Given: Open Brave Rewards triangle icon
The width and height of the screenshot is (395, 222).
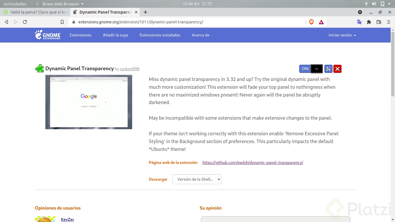Looking at the screenshot, I should [x=321, y=22].
